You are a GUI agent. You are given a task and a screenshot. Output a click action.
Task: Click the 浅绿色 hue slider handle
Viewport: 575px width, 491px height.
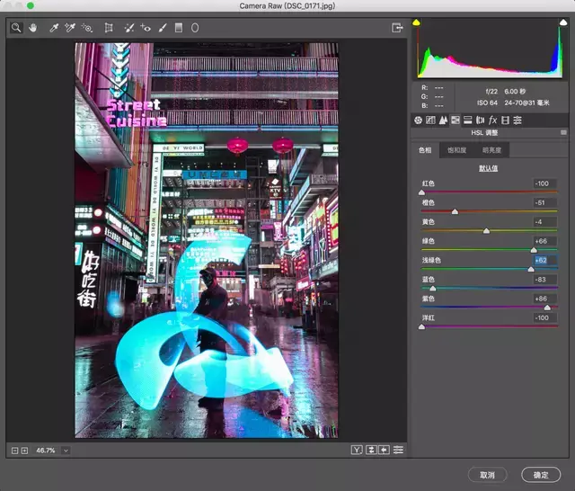point(531,269)
